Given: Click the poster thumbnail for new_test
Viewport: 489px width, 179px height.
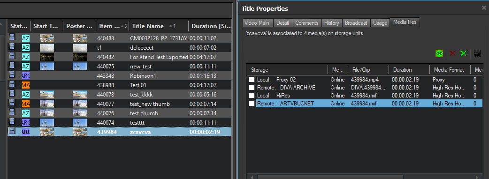Looking at the screenshot, I should click(80, 67).
